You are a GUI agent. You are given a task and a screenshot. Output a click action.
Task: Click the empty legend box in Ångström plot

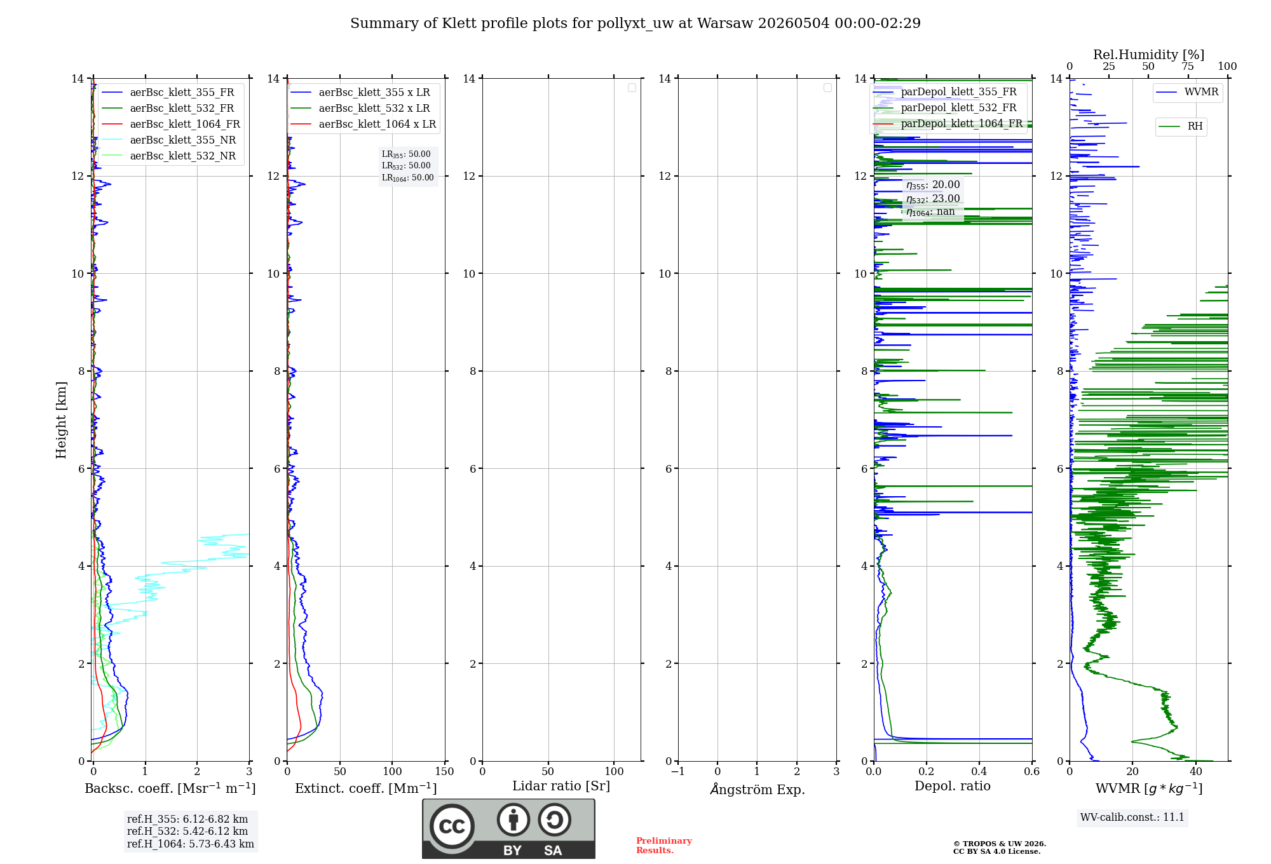pyautogui.click(x=827, y=88)
